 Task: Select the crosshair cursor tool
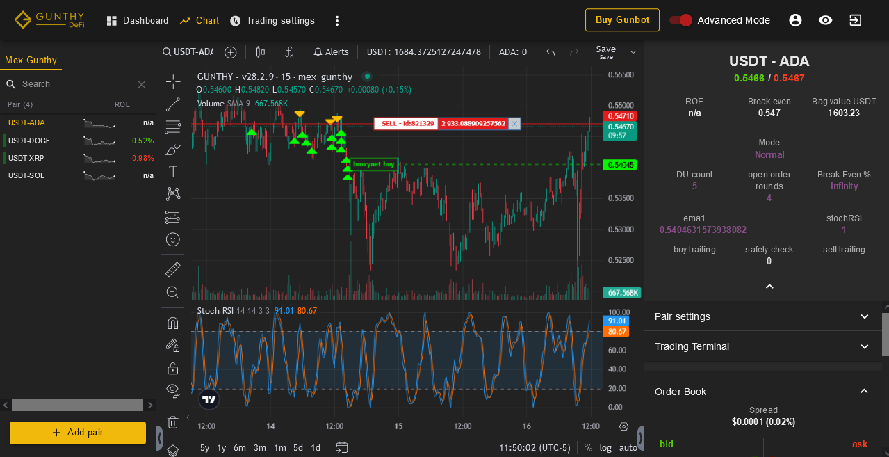pyautogui.click(x=173, y=82)
